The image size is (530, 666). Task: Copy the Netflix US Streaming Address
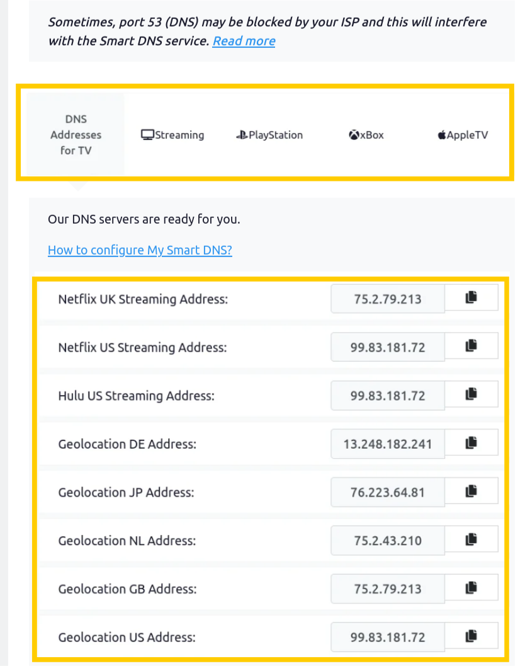pos(471,346)
